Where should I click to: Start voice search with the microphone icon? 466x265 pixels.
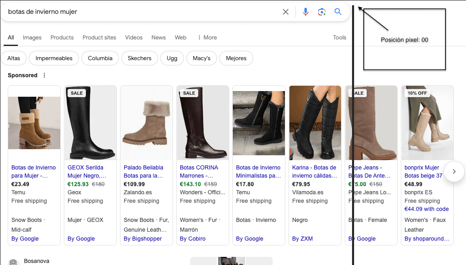pyautogui.click(x=305, y=12)
